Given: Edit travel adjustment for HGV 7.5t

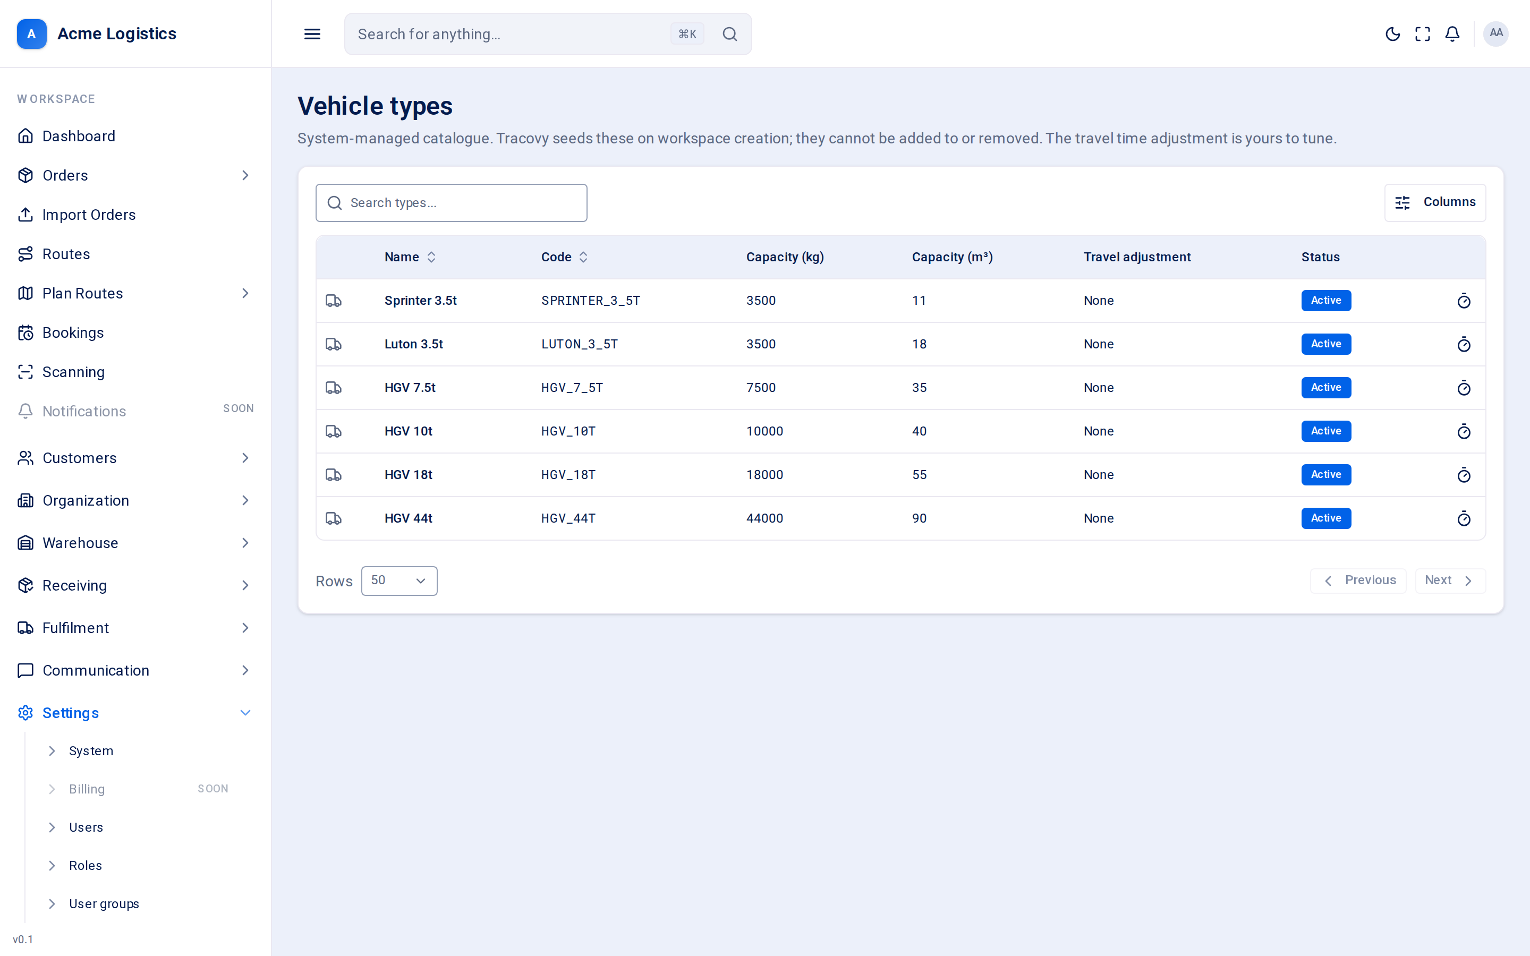Looking at the screenshot, I should pos(1464,388).
